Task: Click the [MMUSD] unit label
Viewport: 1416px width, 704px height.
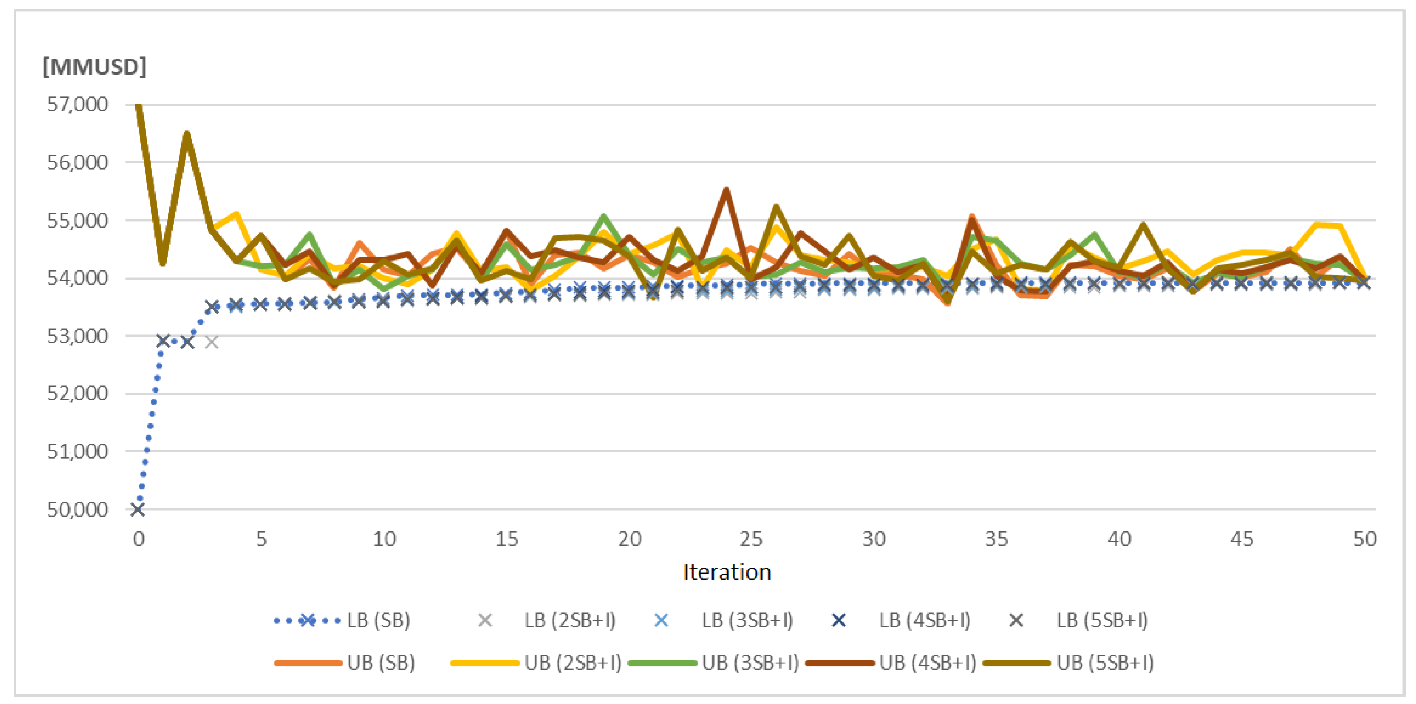Action: [95, 67]
